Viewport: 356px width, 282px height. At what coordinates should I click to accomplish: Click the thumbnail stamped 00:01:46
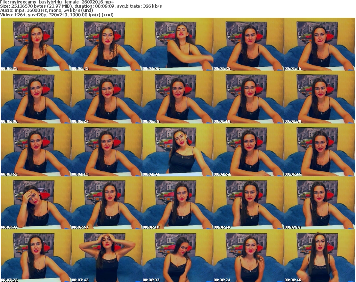click(319, 44)
